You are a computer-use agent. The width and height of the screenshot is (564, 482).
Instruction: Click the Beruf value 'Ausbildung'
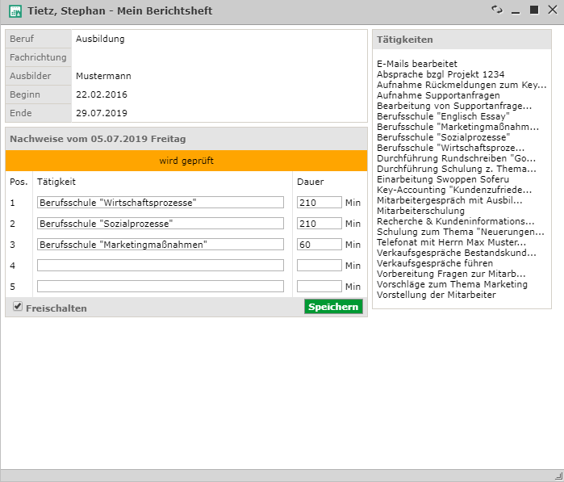[100, 39]
